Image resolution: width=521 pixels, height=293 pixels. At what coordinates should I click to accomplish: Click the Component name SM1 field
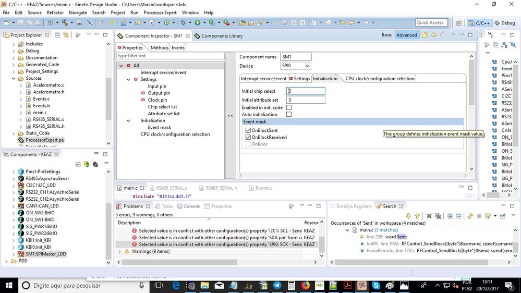click(x=296, y=57)
